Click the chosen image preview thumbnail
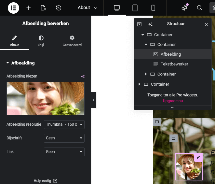The image size is (215, 184). pos(46,98)
